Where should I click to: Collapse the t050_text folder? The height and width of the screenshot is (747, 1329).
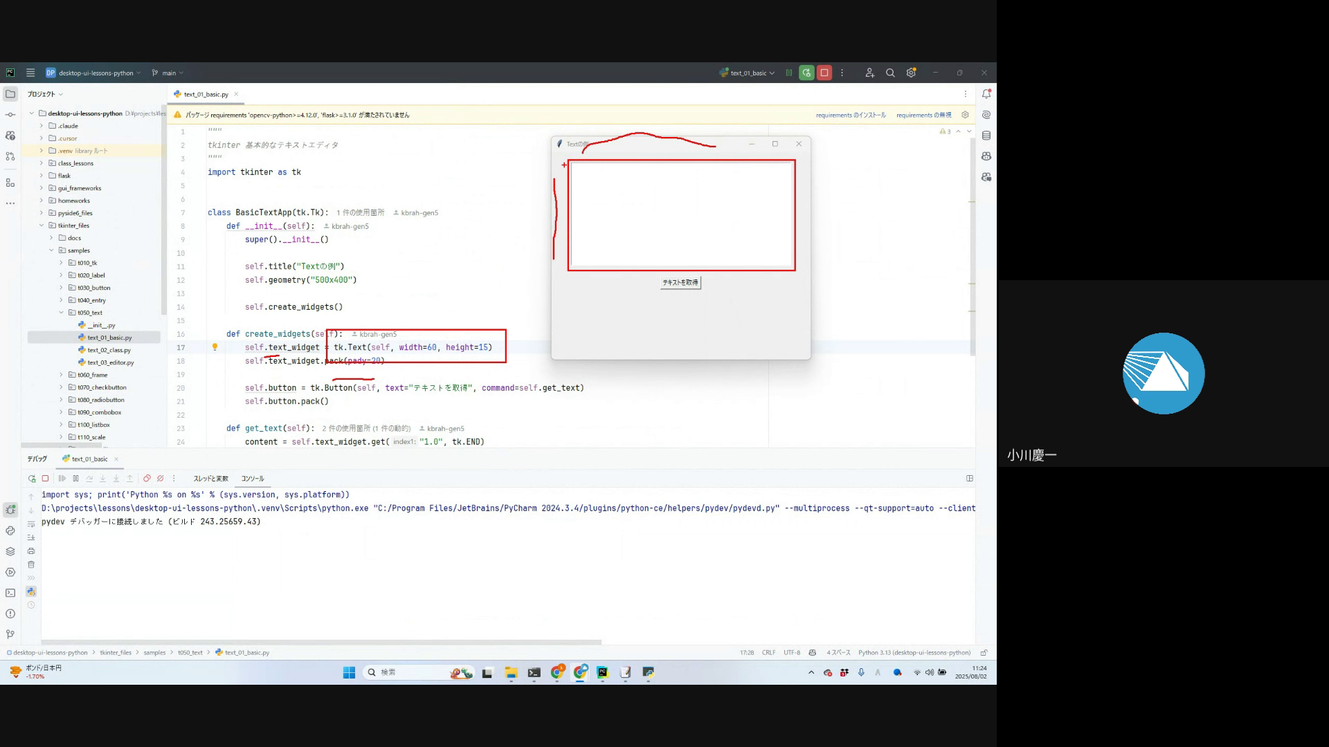tap(61, 313)
